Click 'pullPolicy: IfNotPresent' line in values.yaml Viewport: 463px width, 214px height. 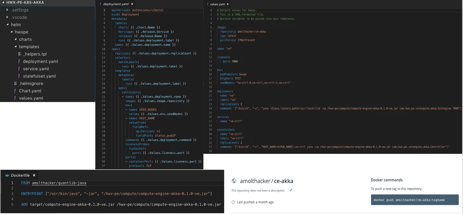(x=238, y=40)
